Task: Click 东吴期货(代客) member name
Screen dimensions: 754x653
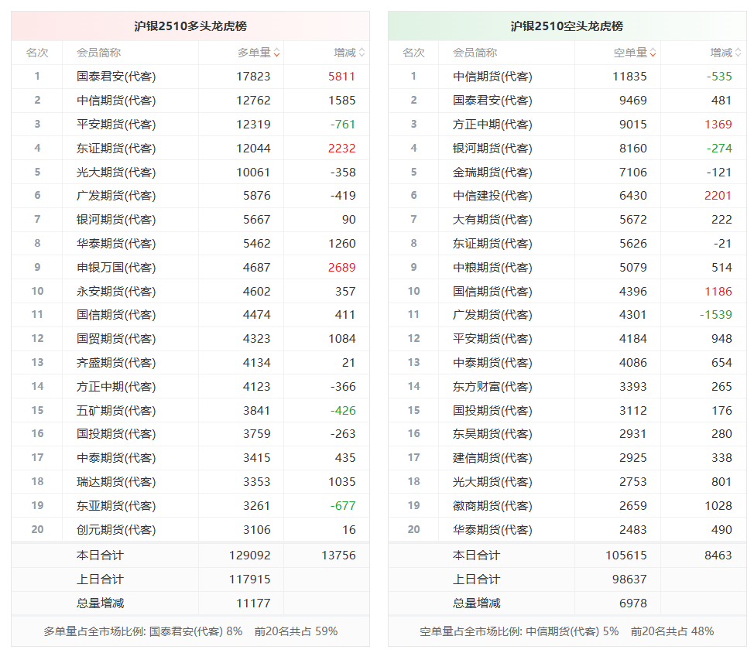Action: point(493,434)
